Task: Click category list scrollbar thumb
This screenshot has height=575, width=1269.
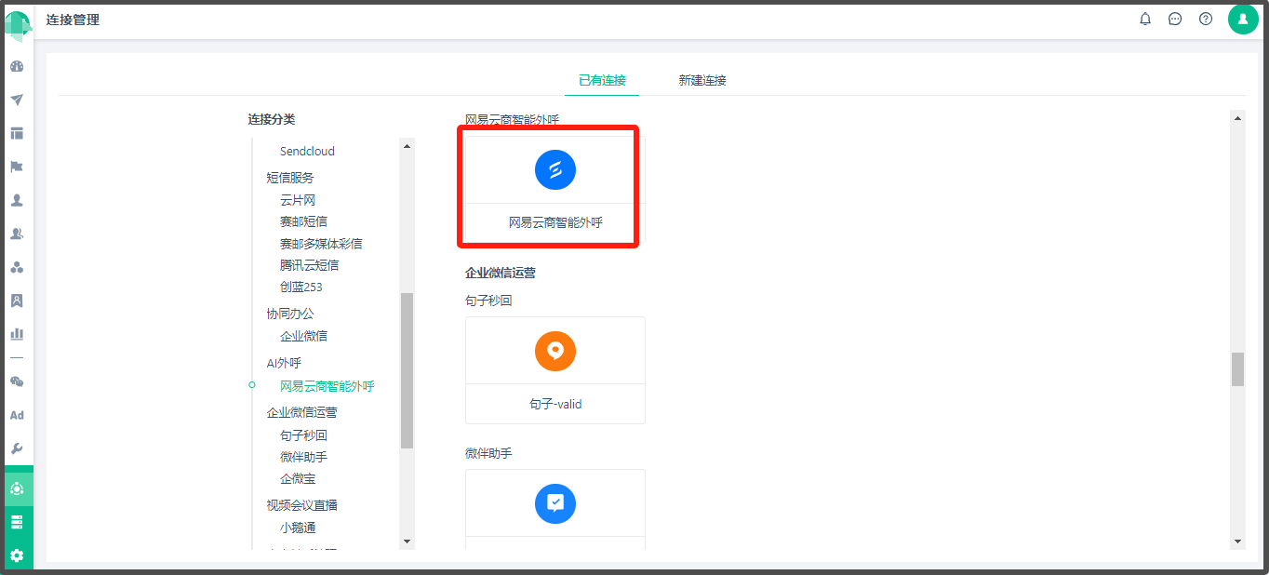Action: point(407,371)
